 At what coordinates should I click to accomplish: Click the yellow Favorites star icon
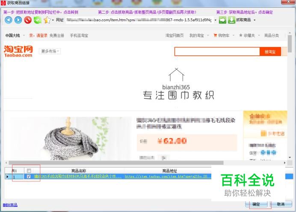point(47,20)
